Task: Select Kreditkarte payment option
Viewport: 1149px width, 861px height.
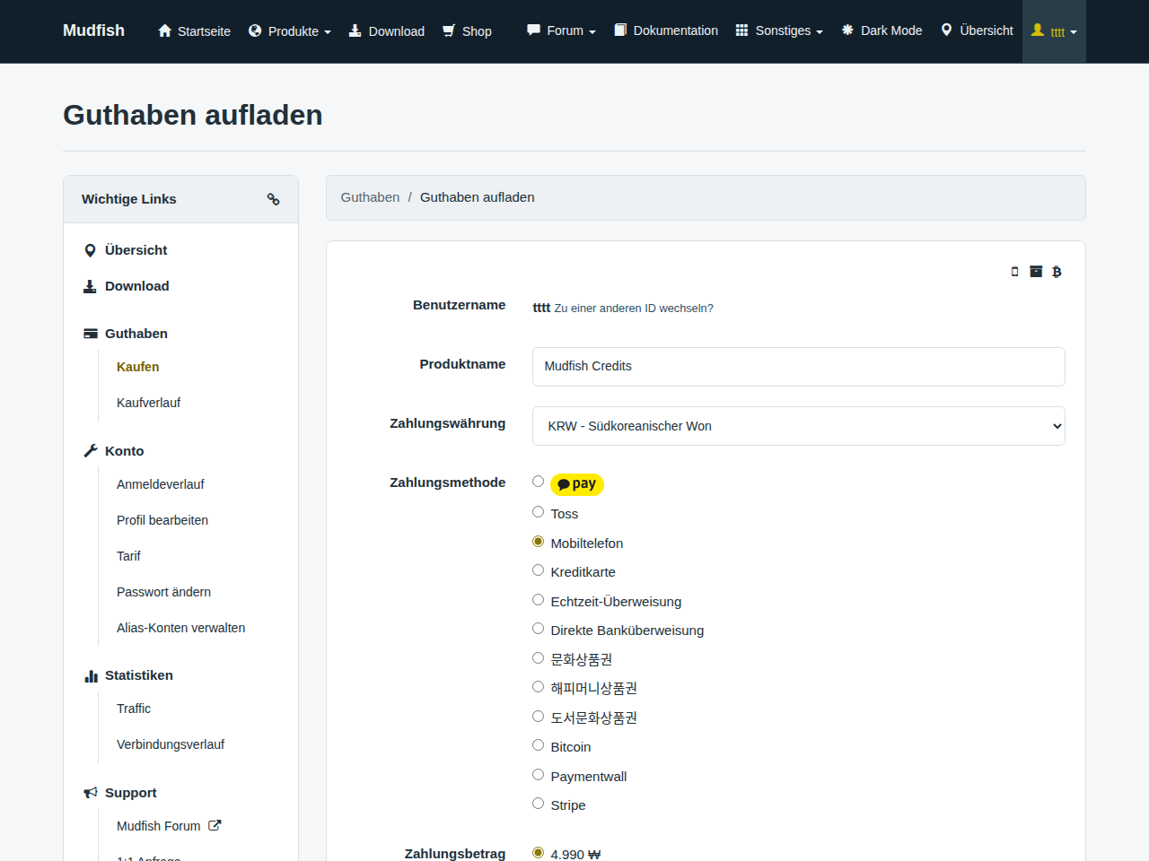Action: 539,570
